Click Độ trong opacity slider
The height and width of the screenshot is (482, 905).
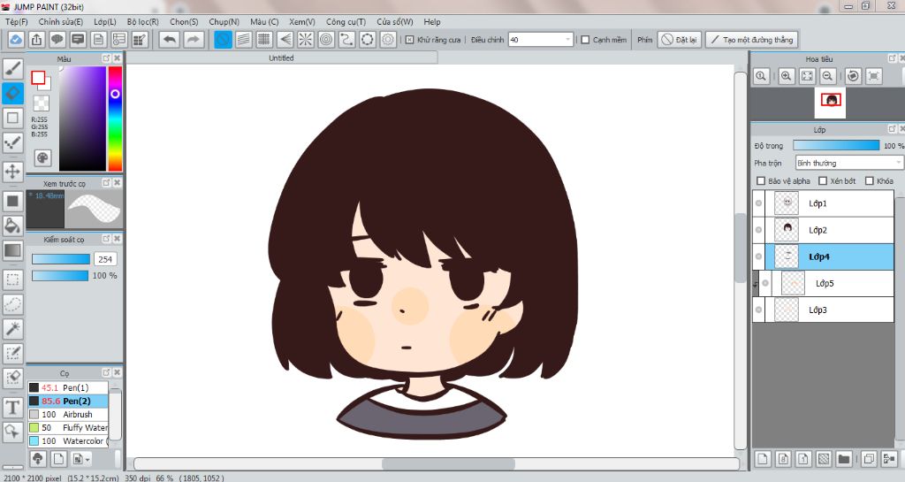[x=836, y=145]
